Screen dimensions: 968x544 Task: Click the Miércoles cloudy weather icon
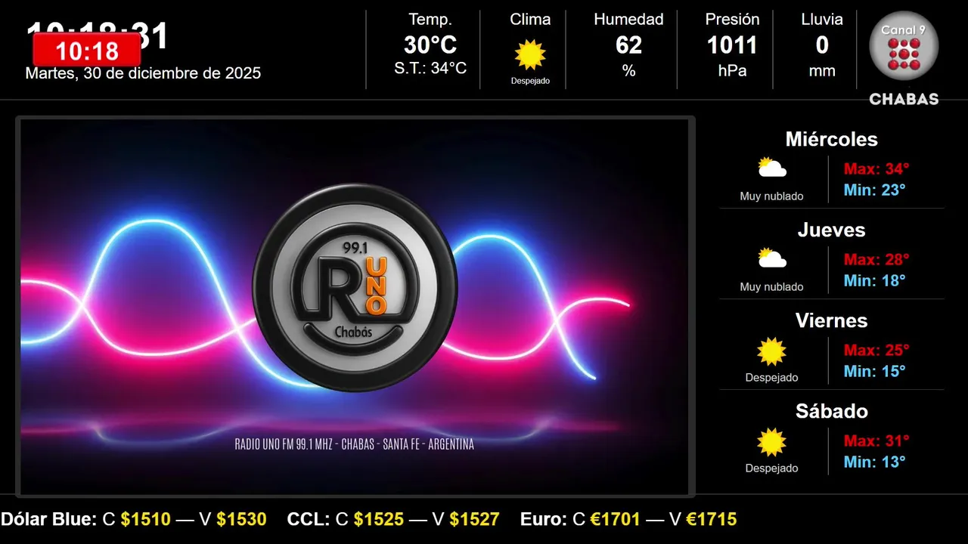click(x=772, y=167)
